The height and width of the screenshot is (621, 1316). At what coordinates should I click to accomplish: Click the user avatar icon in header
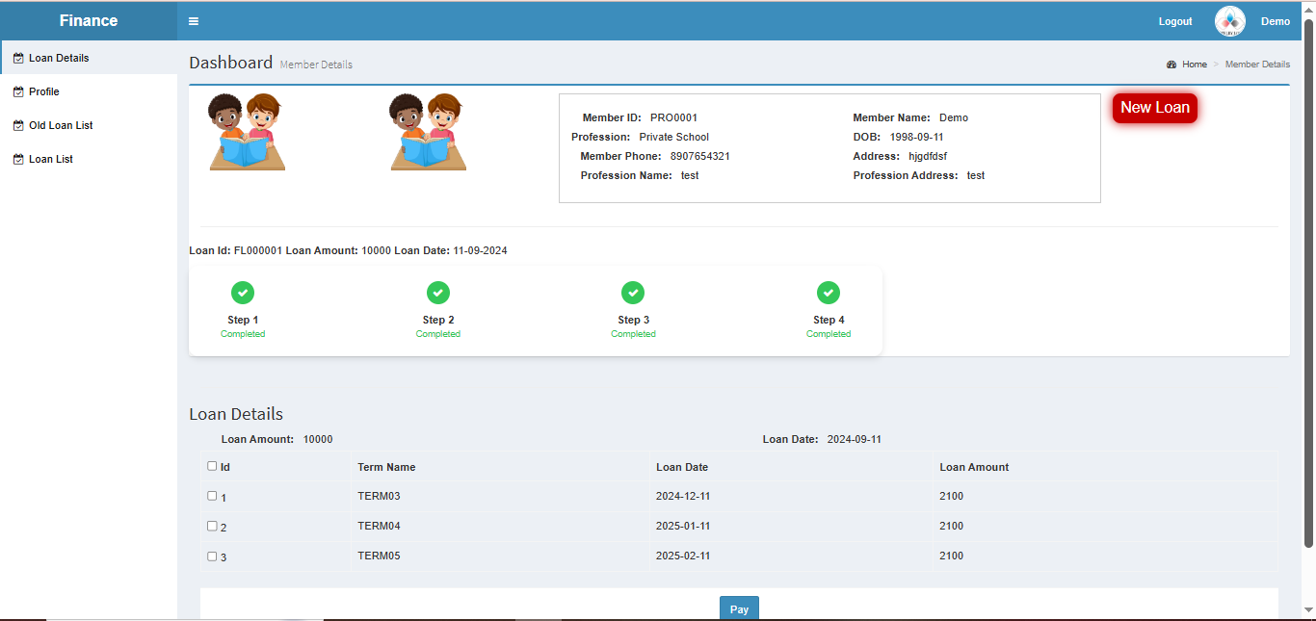[x=1230, y=21]
